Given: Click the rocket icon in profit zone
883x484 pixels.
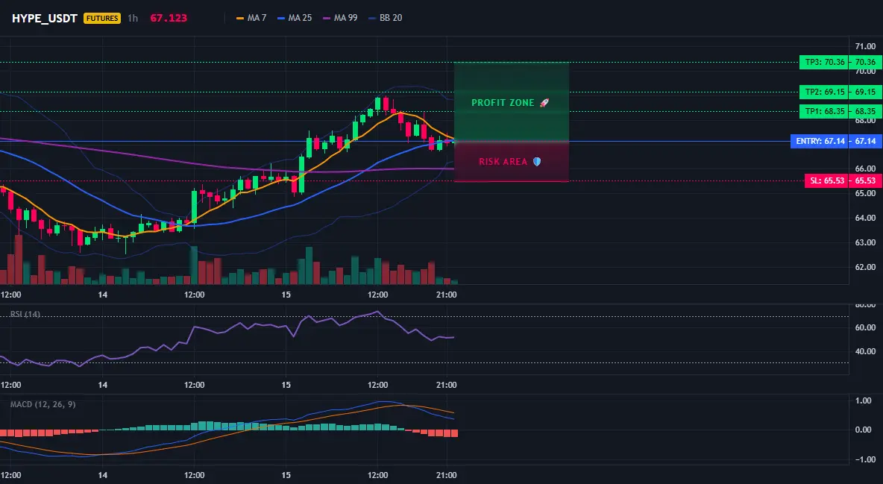Looking at the screenshot, I should (544, 103).
